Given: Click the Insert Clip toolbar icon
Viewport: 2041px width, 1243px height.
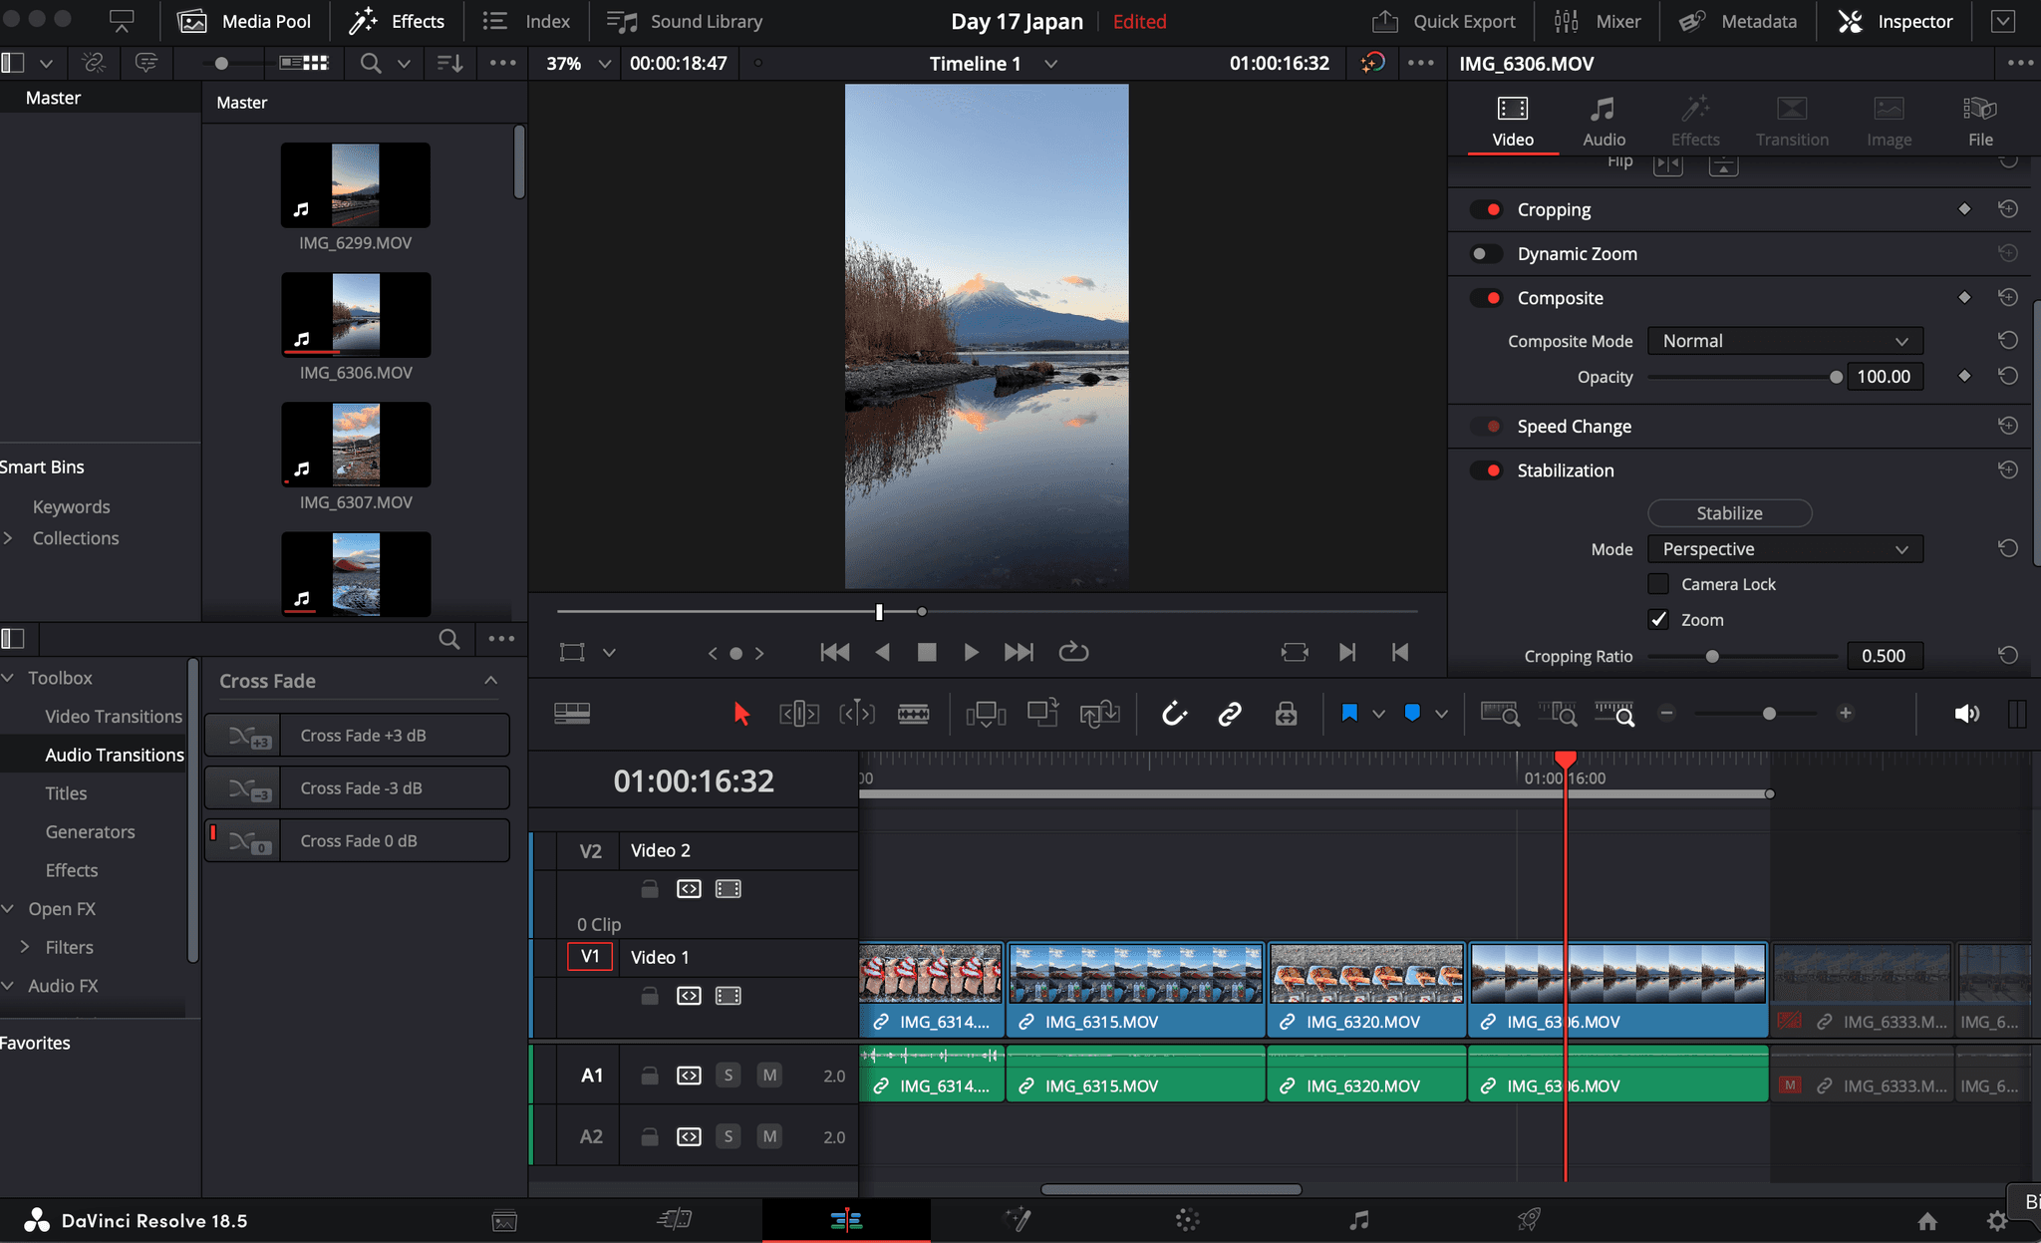Looking at the screenshot, I should (x=986, y=714).
